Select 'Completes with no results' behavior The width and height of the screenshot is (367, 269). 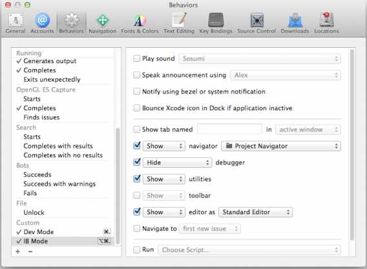pyautogui.click(x=63, y=155)
